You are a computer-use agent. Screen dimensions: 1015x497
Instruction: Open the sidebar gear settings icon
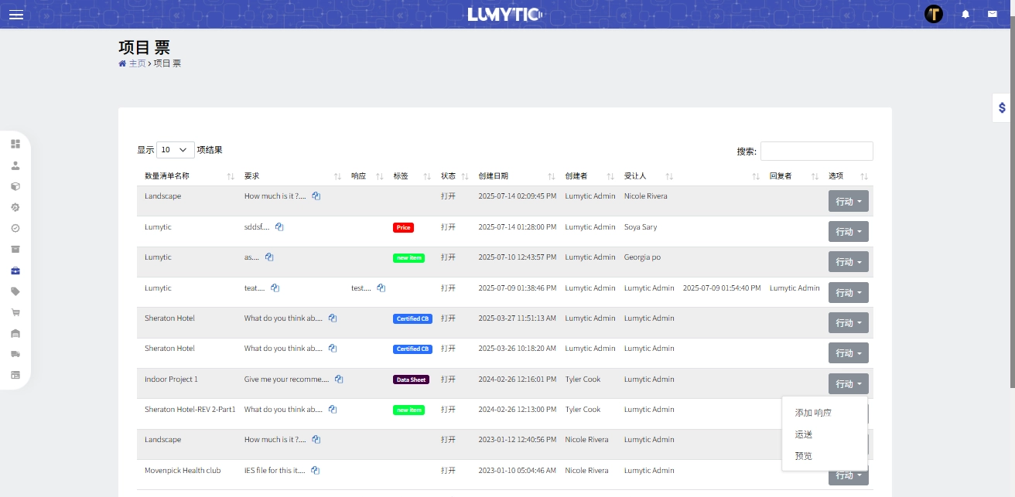pyautogui.click(x=15, y=207)
